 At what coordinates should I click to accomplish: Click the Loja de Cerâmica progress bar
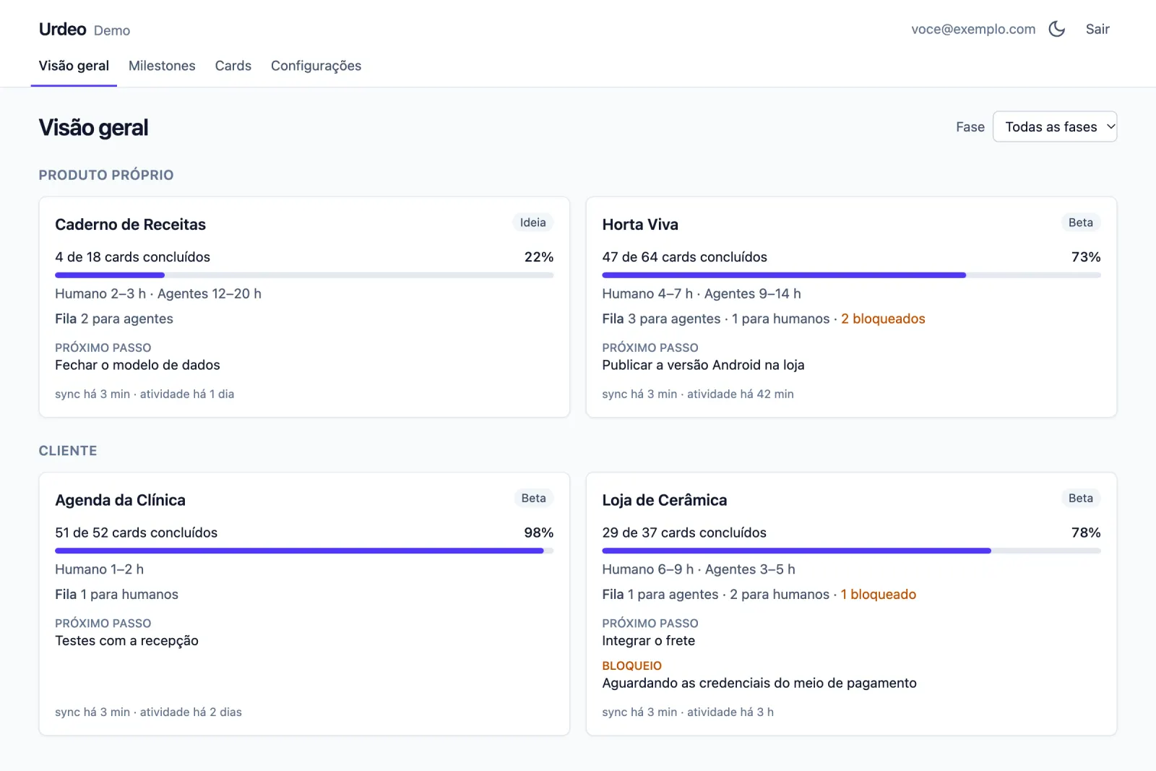[x=851, y=551]
